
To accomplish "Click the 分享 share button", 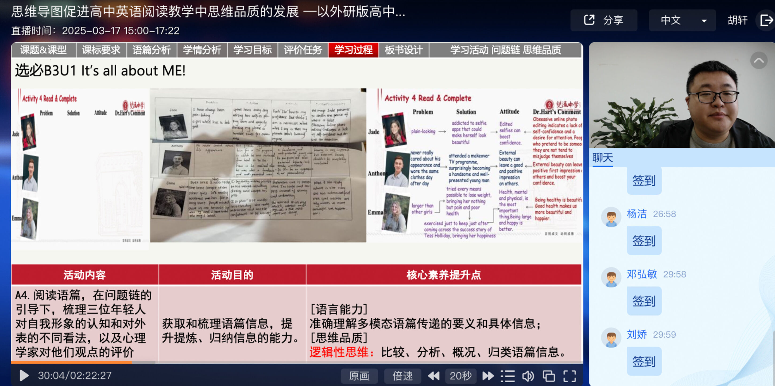I will [603, 21].
